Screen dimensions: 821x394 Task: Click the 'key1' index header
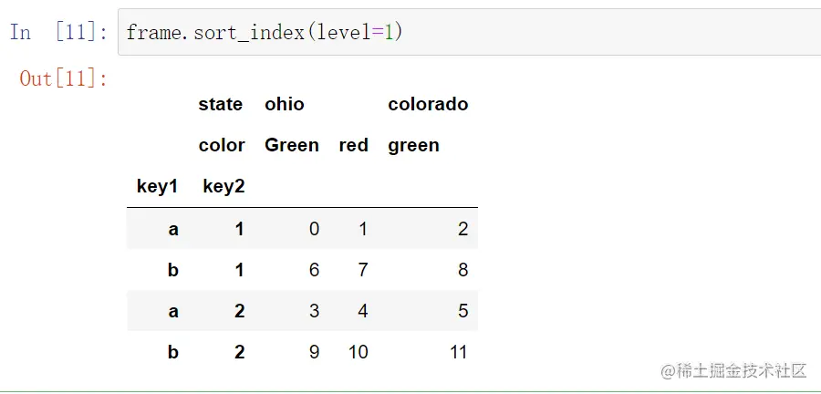(157, 186)
